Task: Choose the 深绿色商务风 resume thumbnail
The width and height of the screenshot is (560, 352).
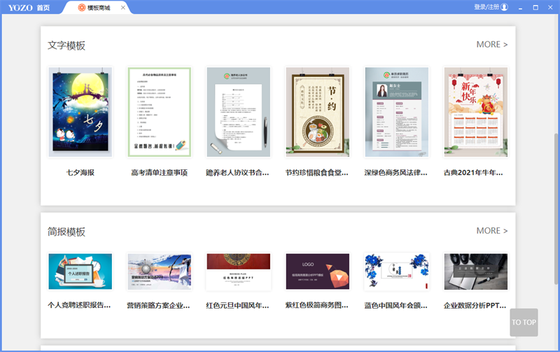Action: (x=397, y=112)
